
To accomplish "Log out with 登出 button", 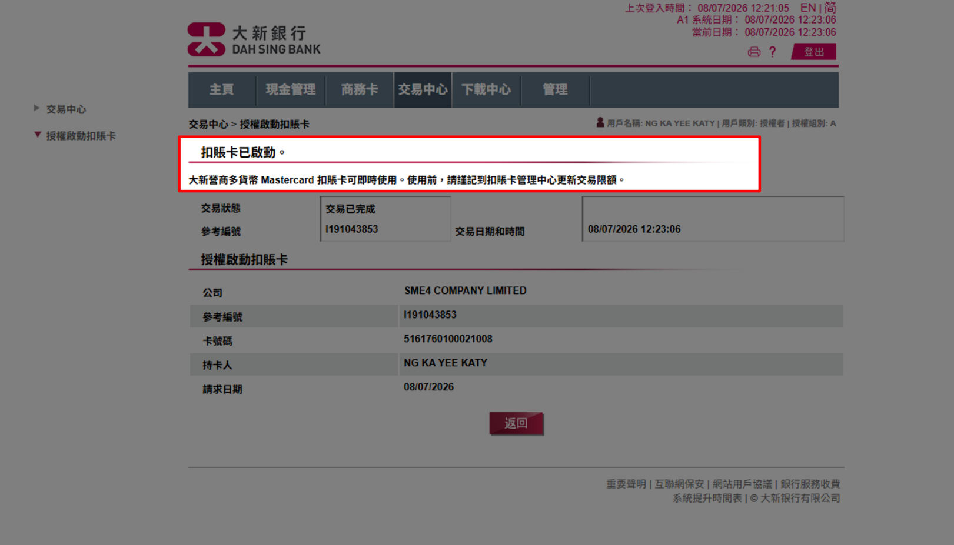I will (x=813, y=52).
